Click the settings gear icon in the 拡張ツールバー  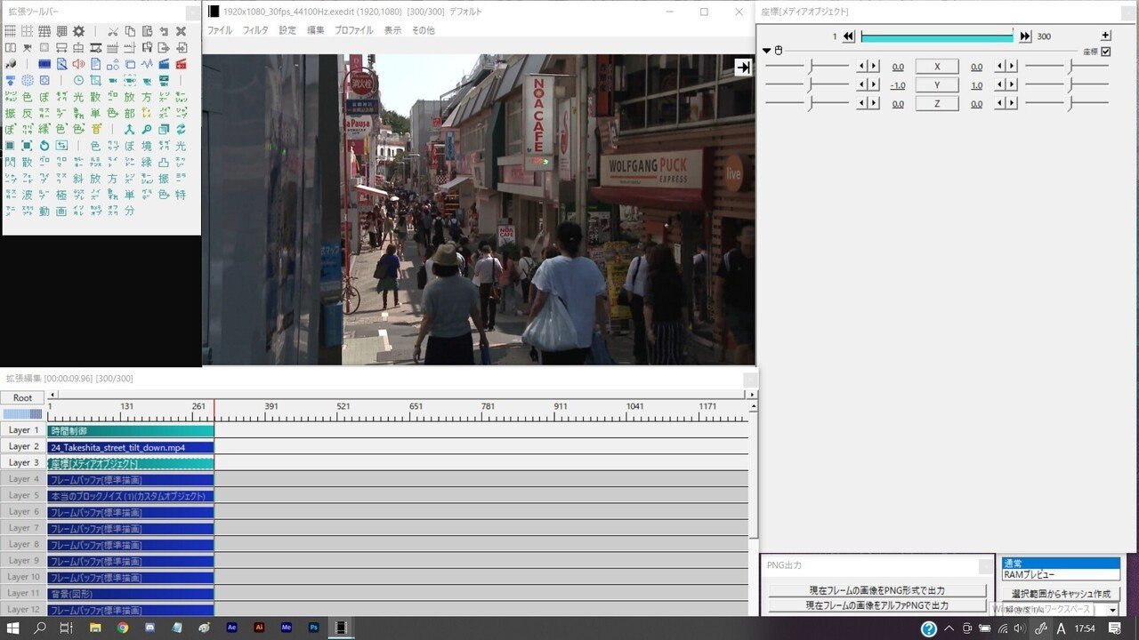78,31
